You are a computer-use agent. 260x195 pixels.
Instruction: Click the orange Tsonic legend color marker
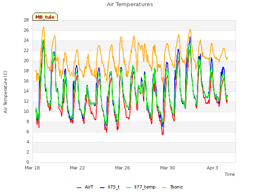tap(164, 188)
